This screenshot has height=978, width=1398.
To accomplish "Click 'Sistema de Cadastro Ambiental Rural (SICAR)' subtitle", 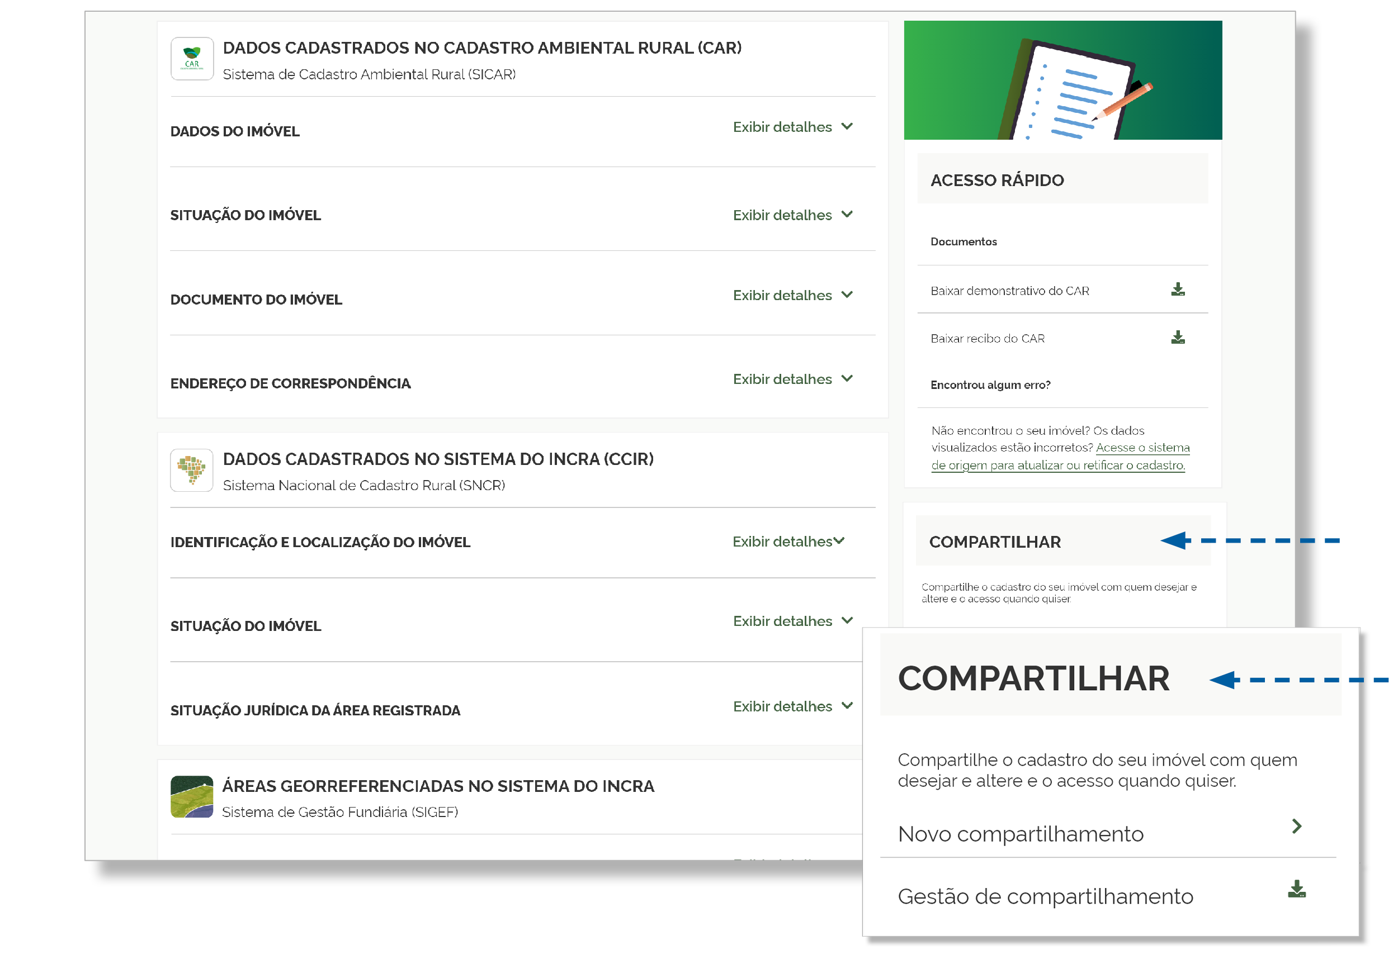I will click(369, 74).
